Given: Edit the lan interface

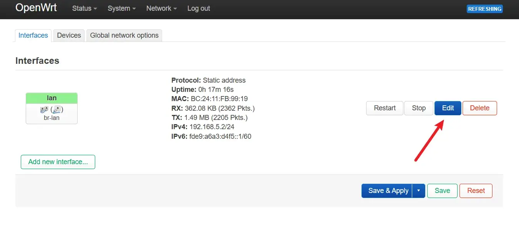Looking at the screenshot, I should pyautogui.click(x=448, y=108).
